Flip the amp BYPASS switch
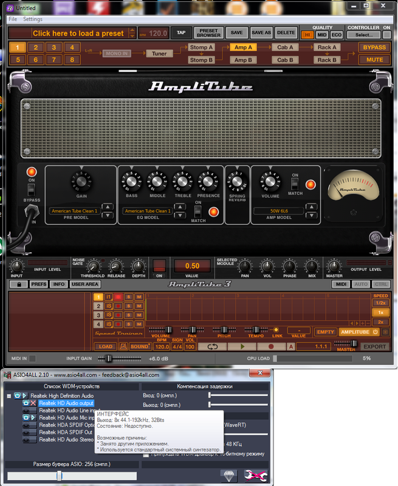 pyautogui.click(x=32, y=190)
